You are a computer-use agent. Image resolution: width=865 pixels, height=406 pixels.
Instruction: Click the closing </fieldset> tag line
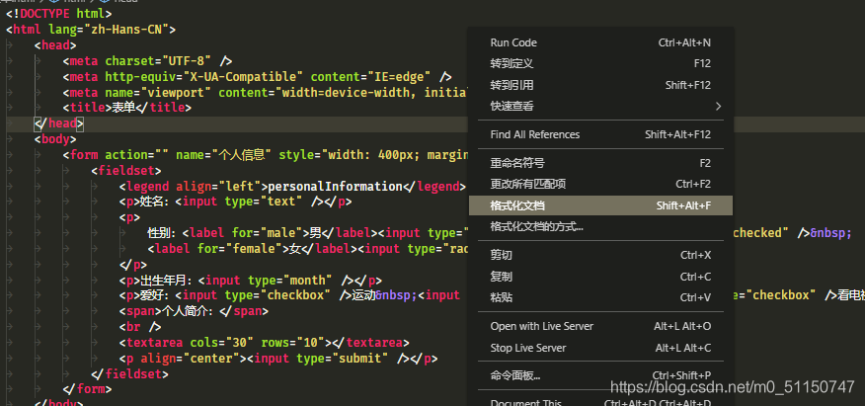[x=129, y=374]
